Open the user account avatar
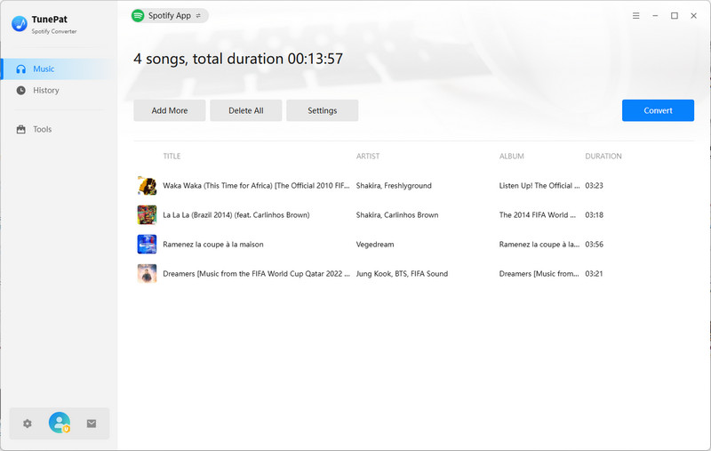Image resolution: width=711 pixels, height=451 pixels. tap(60, 423)
